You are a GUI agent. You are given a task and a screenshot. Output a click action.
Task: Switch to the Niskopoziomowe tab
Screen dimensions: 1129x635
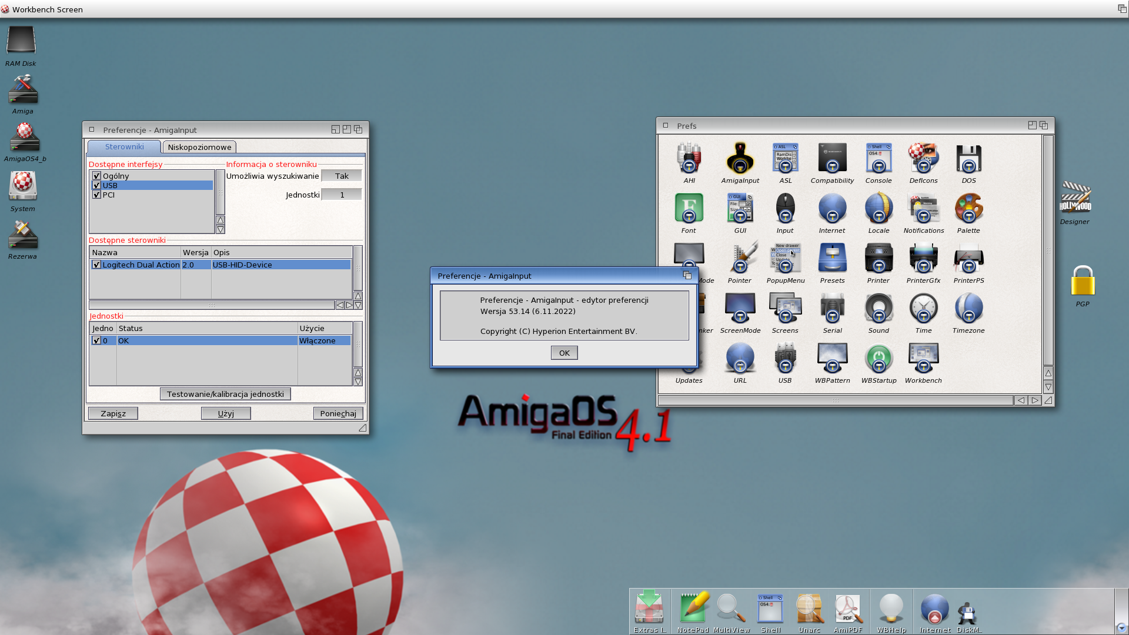[x=199, y=147]
